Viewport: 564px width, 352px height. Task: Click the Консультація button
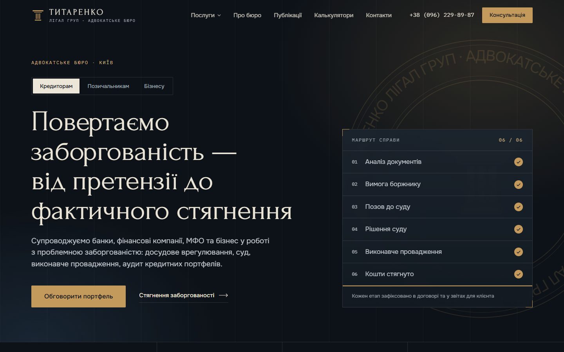(507, 15)
